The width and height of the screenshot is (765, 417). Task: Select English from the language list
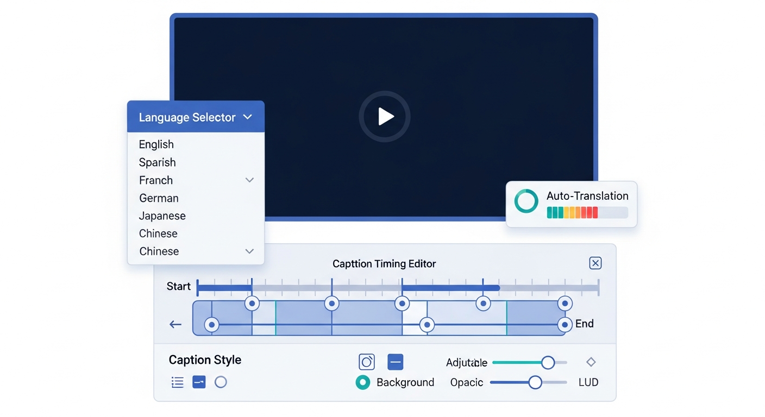tap(156, 144)
